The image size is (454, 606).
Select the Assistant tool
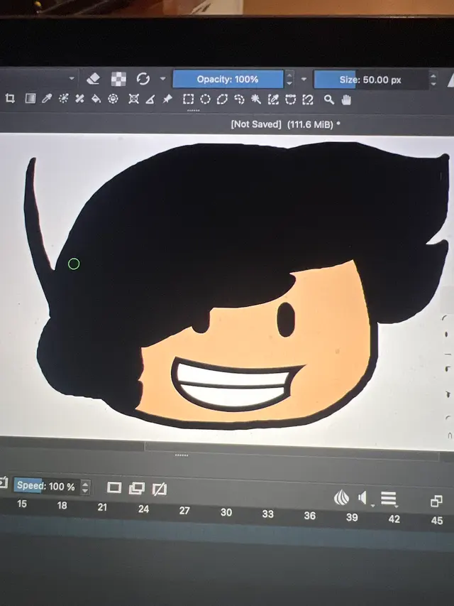[133, 99]
